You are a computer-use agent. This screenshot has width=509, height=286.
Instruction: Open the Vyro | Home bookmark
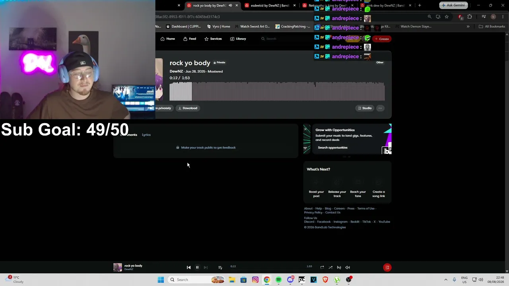coord(219,27)
